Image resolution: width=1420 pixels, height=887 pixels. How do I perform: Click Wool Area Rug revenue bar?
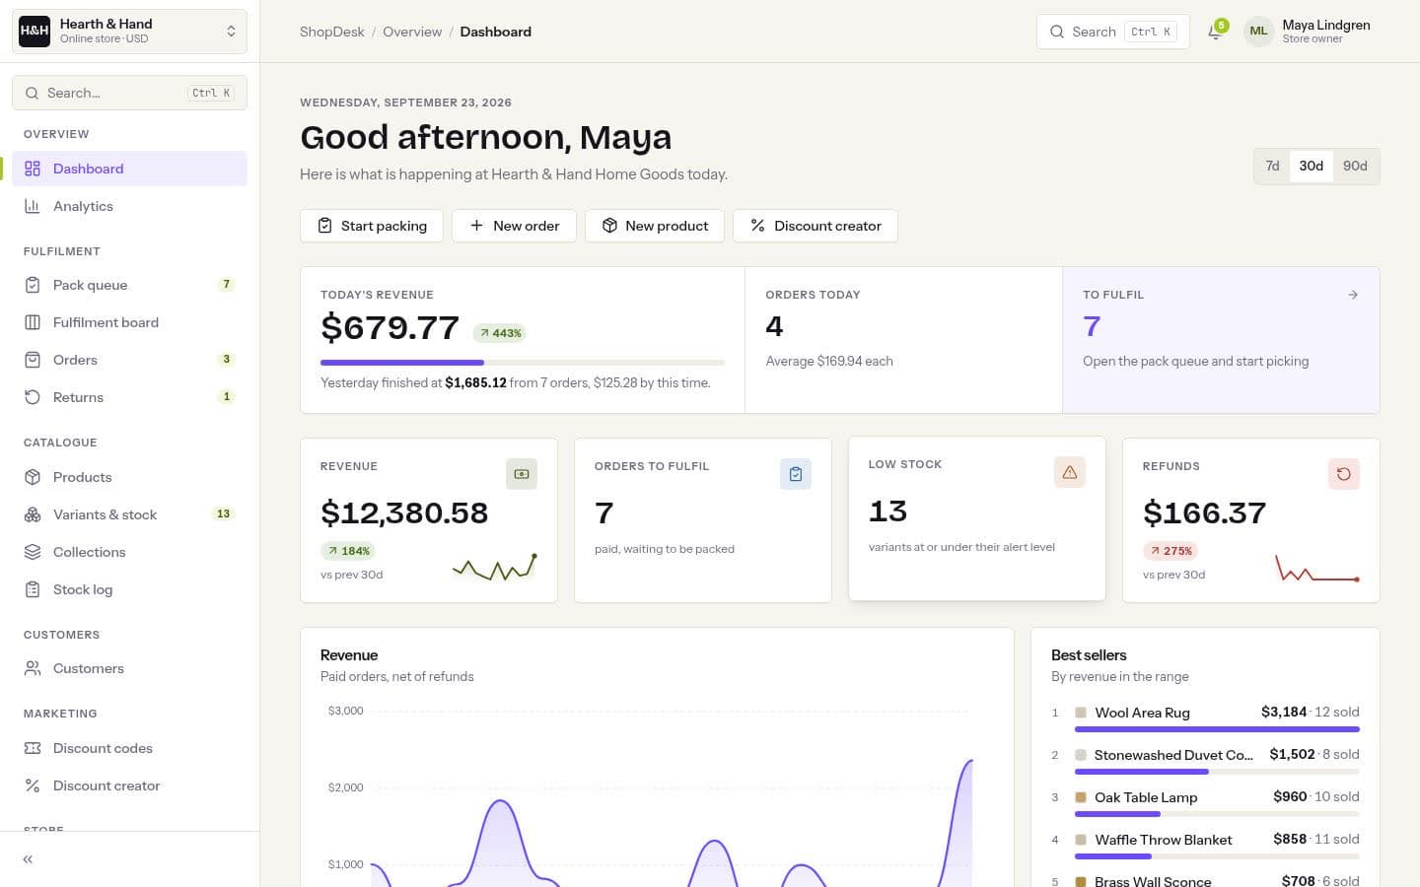coord(1217,729)
